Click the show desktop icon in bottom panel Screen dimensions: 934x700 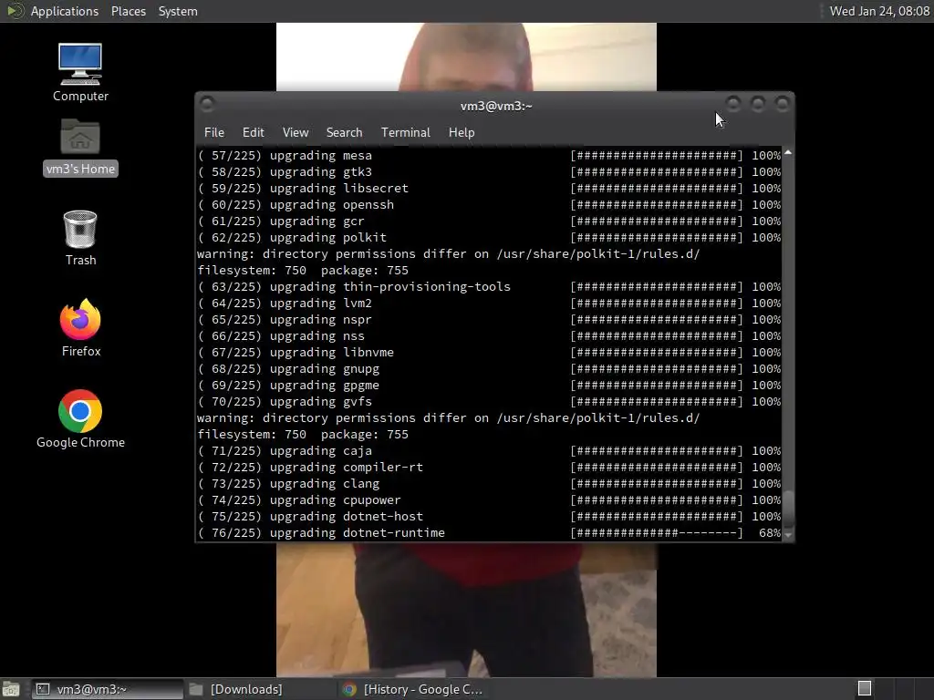click(x=11, y=689)
